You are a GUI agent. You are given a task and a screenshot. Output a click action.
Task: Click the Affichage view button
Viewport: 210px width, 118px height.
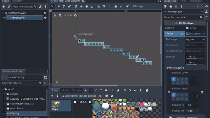tap(138, 7)
